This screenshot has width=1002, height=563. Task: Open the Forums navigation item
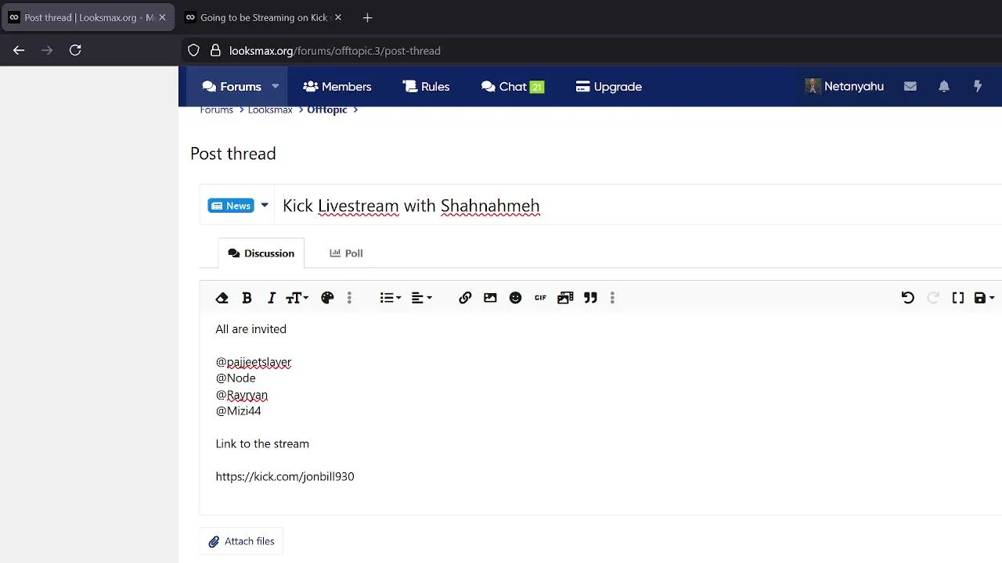pos(232,87)
